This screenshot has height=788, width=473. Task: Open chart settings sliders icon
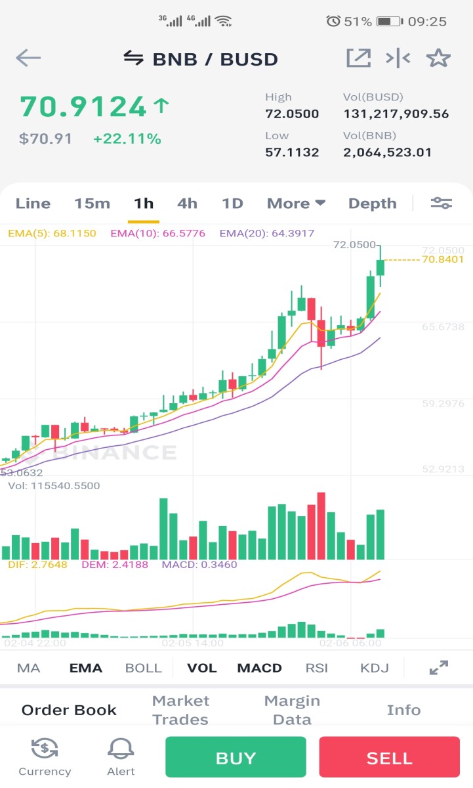[x=441, y=204]
